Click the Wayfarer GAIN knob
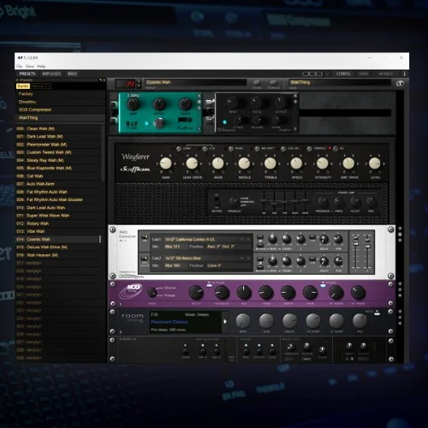Screen dimensions: 428x428 [x=165, y=163]
